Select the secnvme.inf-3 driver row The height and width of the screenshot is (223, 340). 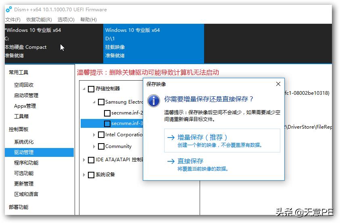click(x=112, y=123)
